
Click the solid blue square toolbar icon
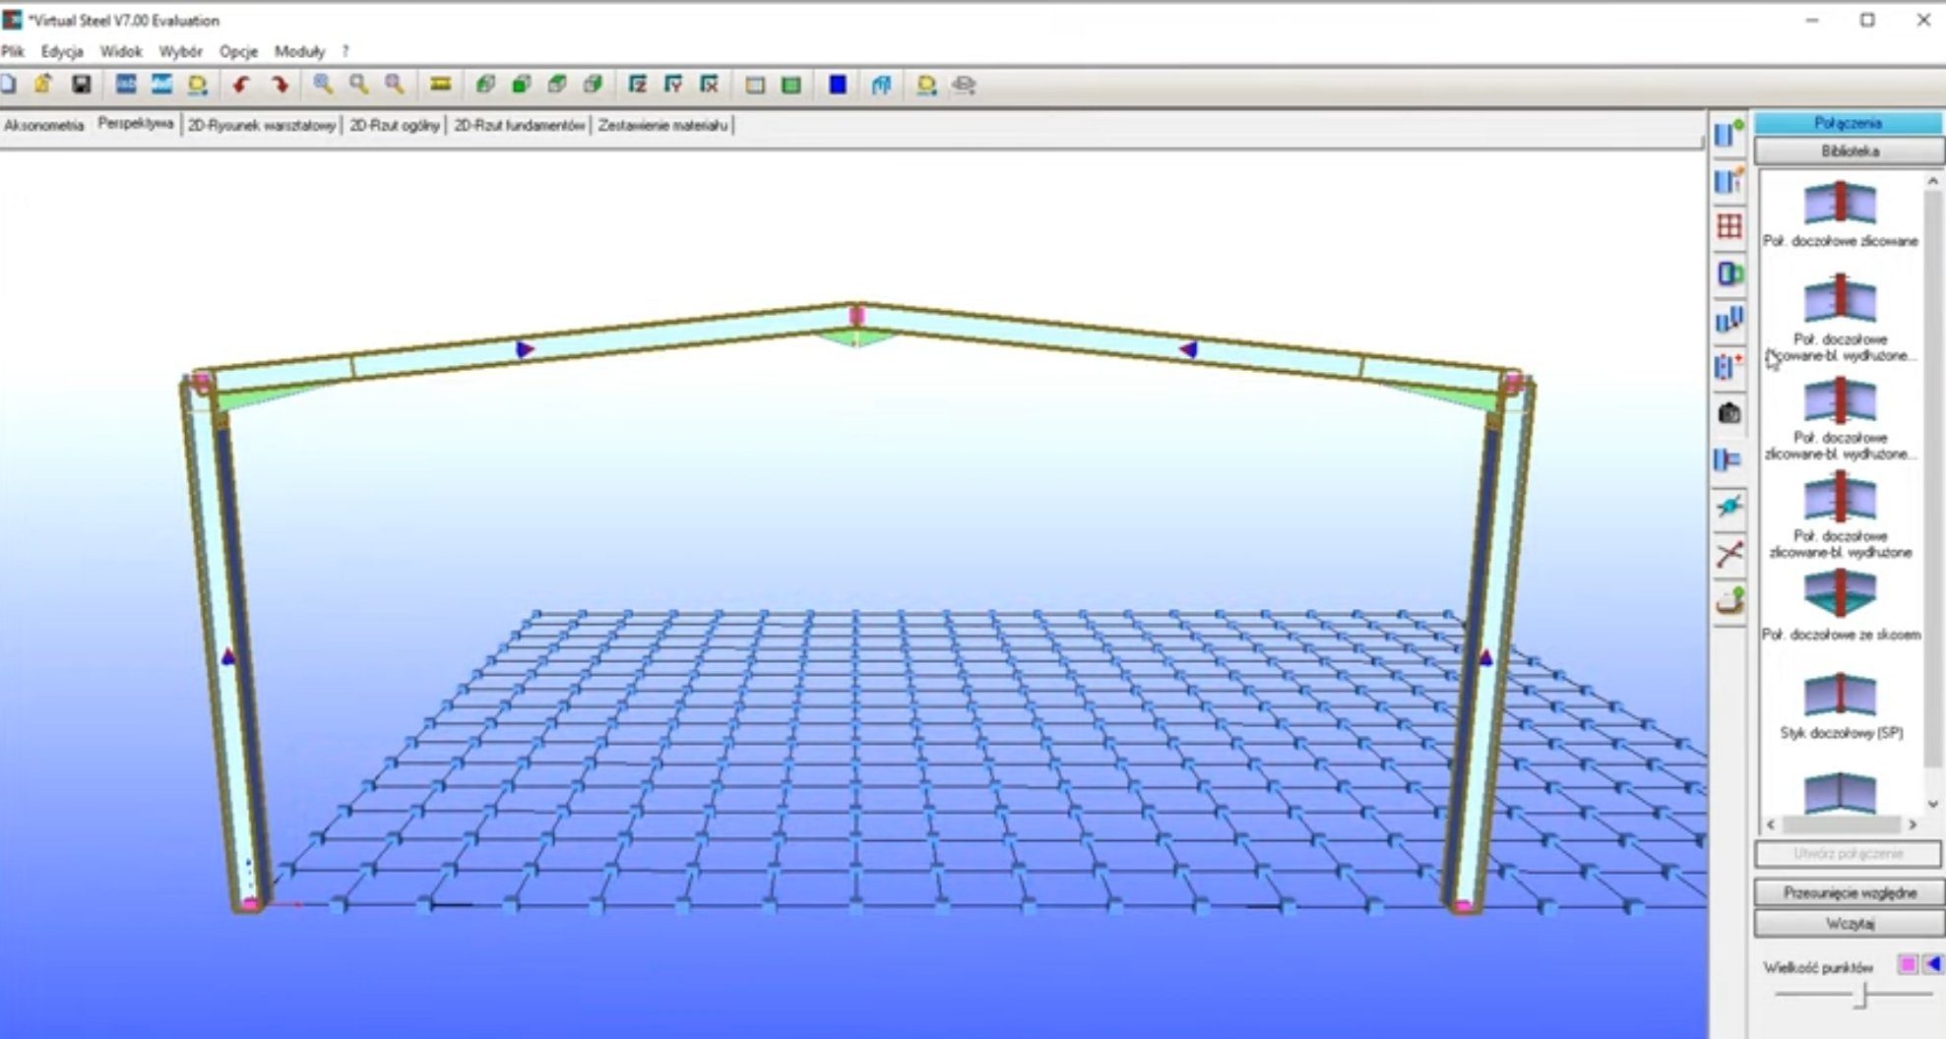[x=838, y=85]
